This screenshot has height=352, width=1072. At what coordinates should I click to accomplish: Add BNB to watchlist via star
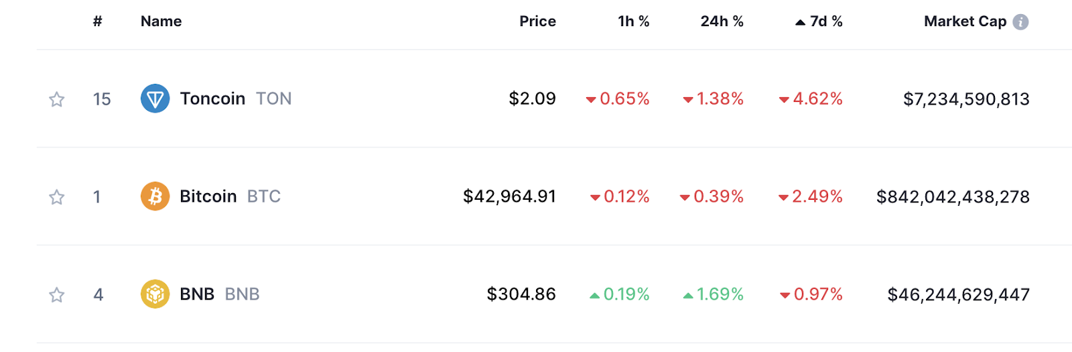coord(57,295)
